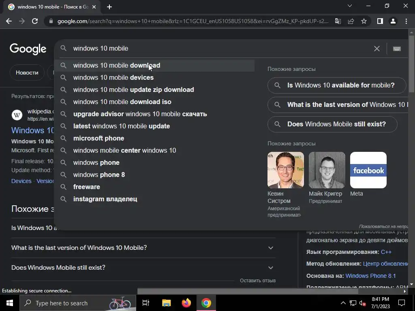The width and height of the screenshot is (415, 311).
Task: Select suggestion 'windows 10 mobile download'
Action: click(x=154, y=66)
